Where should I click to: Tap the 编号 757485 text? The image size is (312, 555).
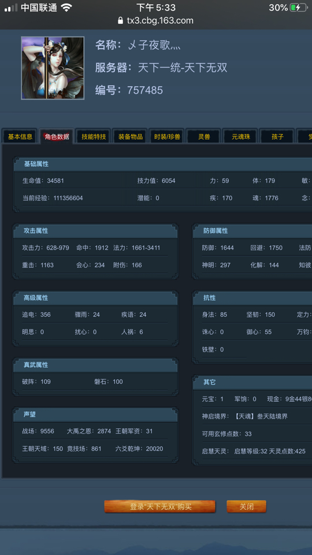pyautogui.click(x=129, y=90)
